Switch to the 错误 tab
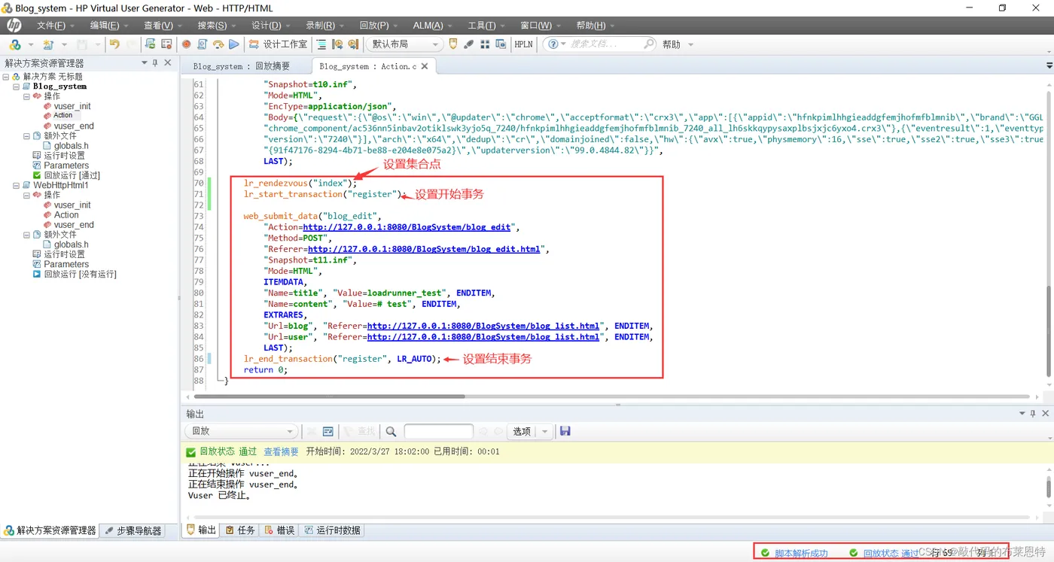 [279, 530]
